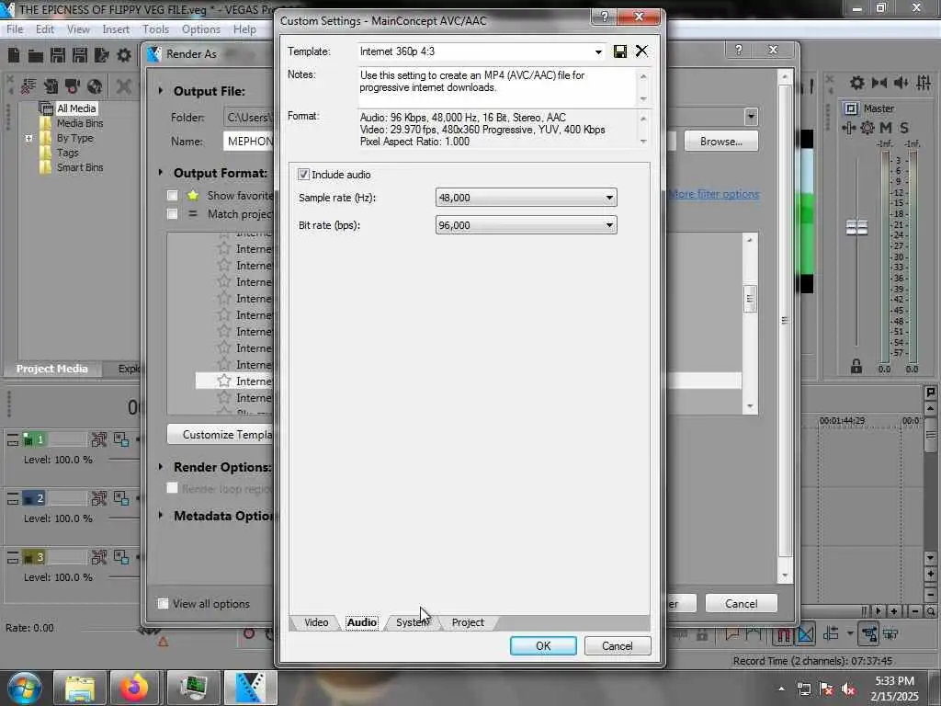Viewport: 941px width, 706px height.
Task: Collapse the Output Format section
Action: pos(161,172)
